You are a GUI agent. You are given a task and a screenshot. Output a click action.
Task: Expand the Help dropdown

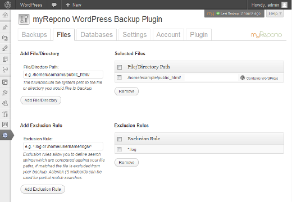point(275,13)
